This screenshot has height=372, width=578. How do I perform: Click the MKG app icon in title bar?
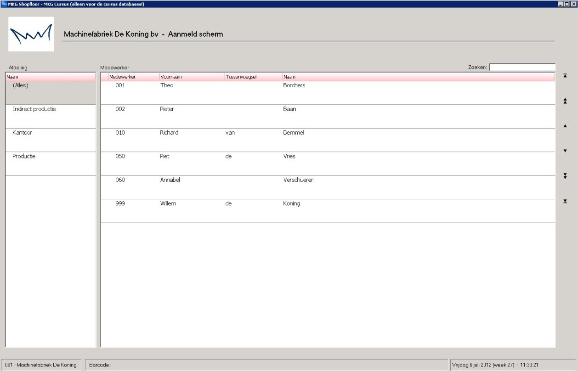[x=4, y=4]
